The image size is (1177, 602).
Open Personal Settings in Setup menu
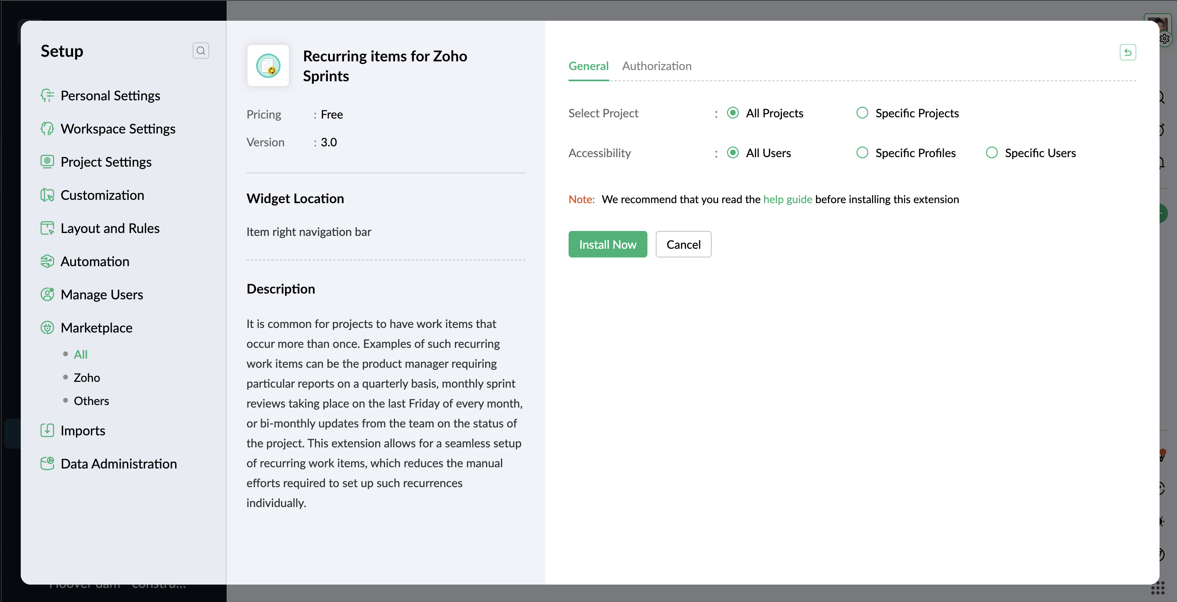(x=110, y=95)
